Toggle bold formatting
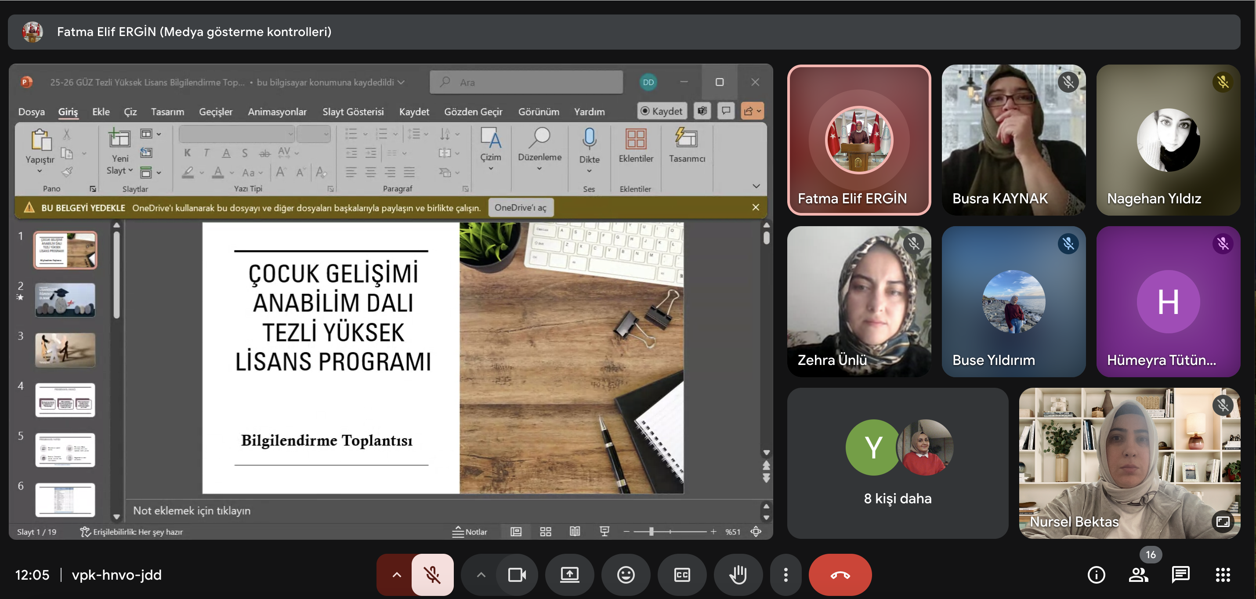 187,152
